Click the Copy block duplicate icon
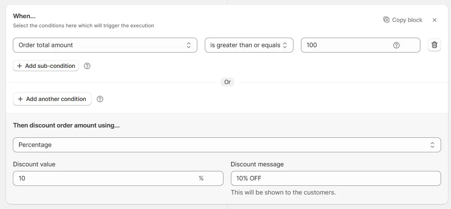451x209 pixels. [x=386, y=20]
